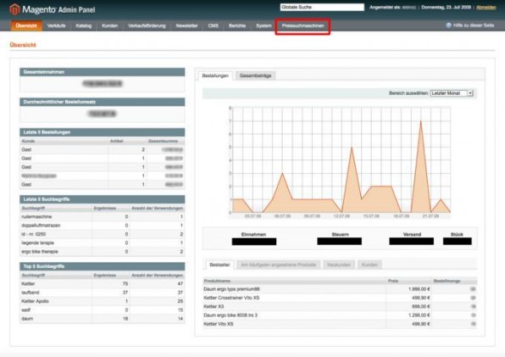Open the Berichte menu

point(237,25)
